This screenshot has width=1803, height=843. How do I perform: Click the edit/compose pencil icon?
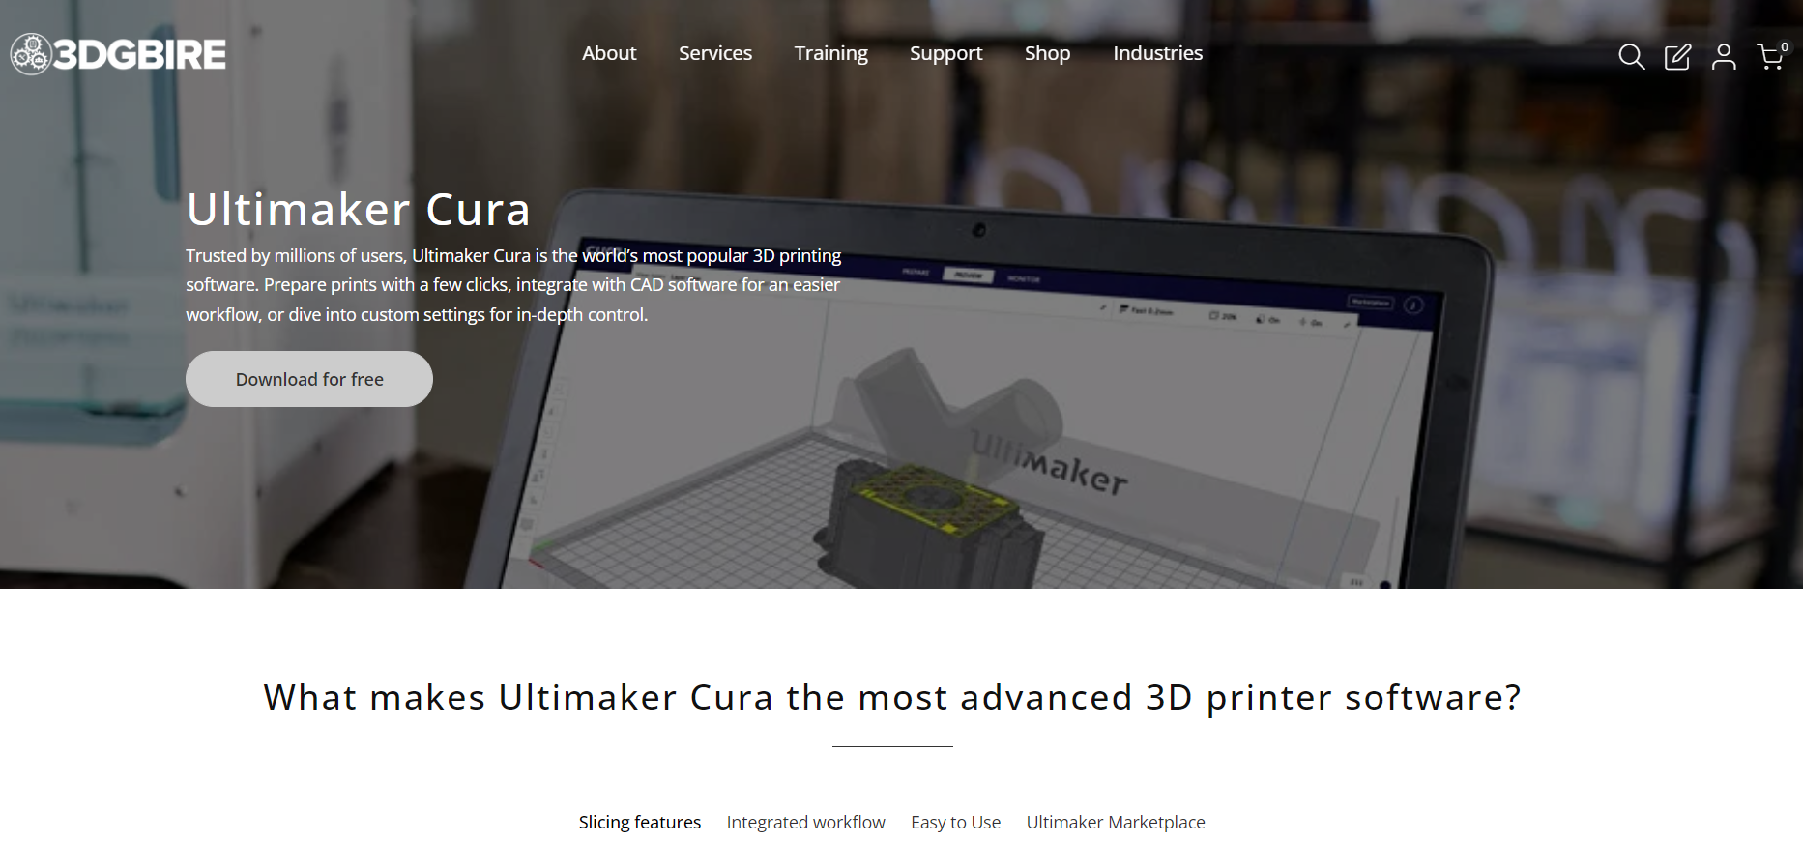1677,57
